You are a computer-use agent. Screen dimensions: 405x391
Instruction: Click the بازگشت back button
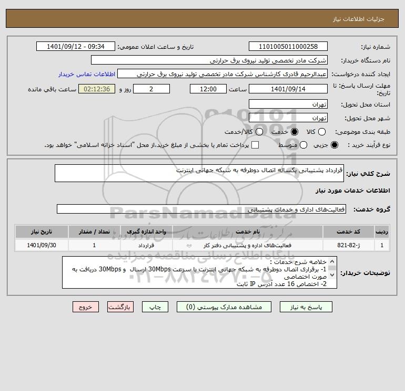(120, 307)
